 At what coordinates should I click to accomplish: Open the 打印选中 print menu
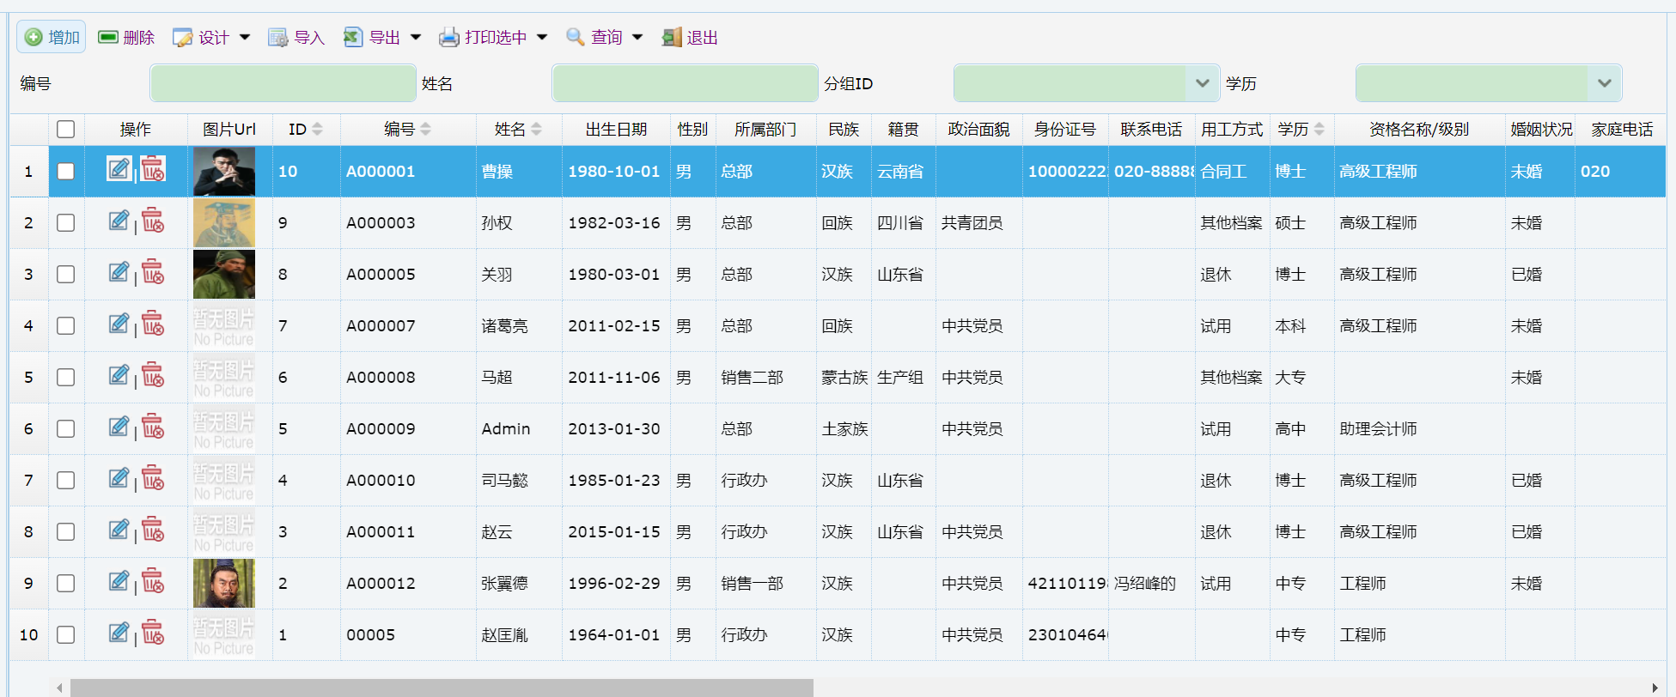[x=542, y=38]
